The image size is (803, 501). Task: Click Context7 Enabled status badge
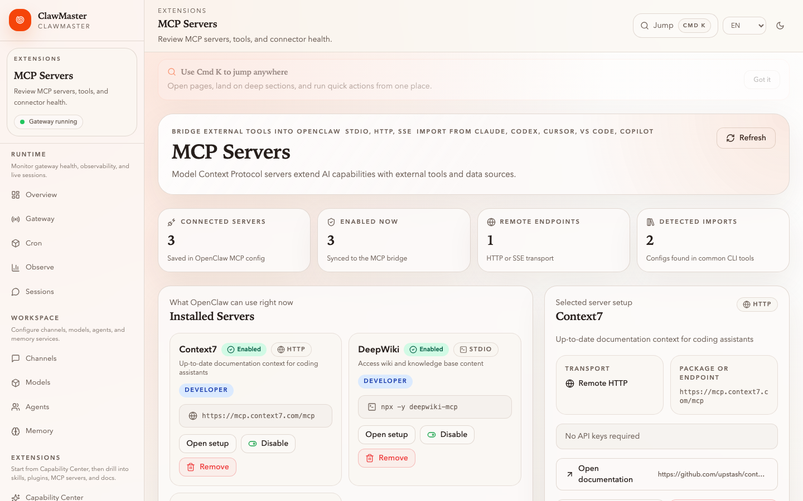click(244, 350)
